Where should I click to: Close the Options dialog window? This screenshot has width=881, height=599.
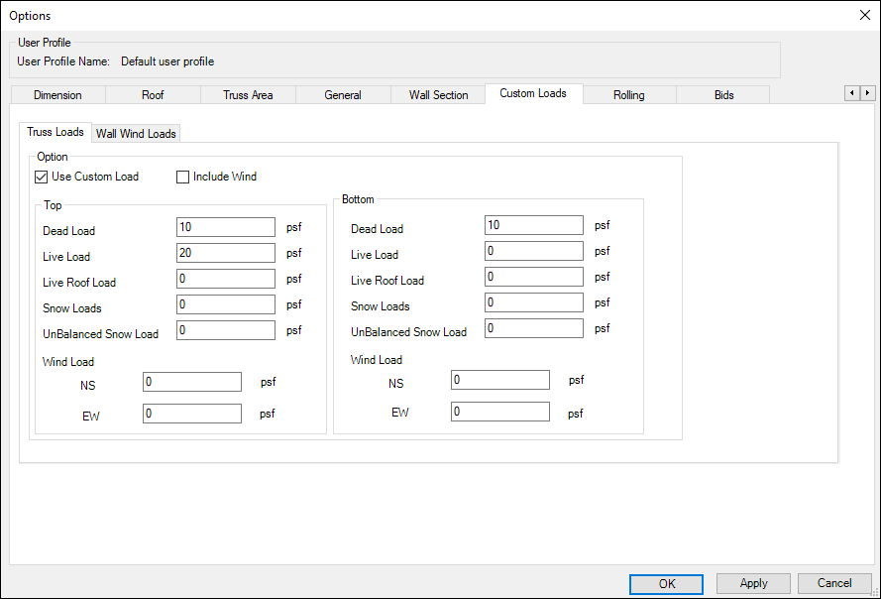point(862,15)
